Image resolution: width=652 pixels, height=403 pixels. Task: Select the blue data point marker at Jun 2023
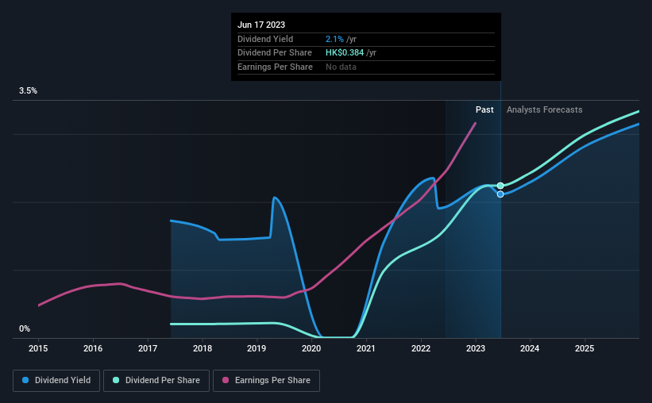point(500,194)
